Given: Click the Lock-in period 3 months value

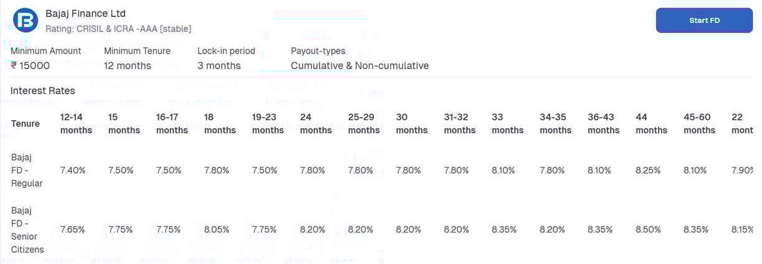Looking at the screenshot, I should coord(219,65).
